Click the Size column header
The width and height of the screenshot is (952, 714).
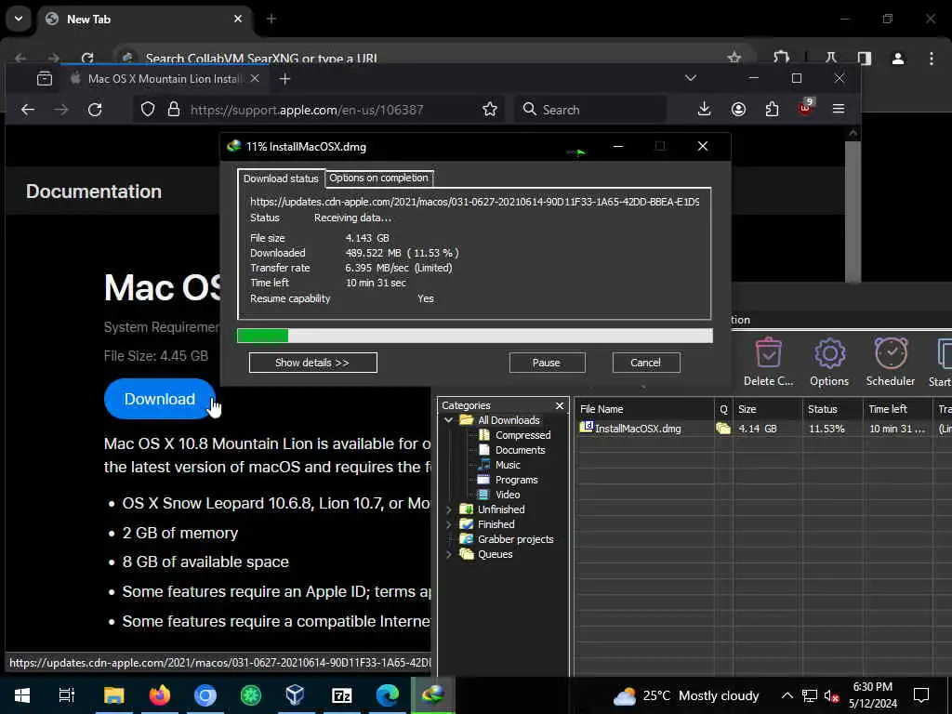[x=767, y=409]
